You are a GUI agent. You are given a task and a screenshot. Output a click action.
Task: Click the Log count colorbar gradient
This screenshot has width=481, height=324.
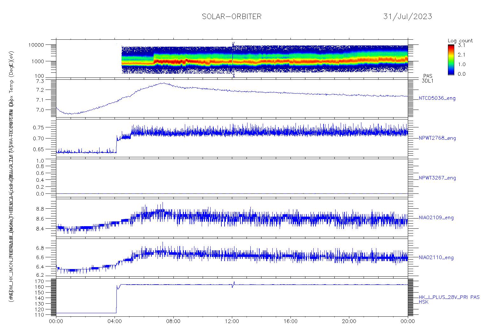pyautogui.click(x=451, y=59)
